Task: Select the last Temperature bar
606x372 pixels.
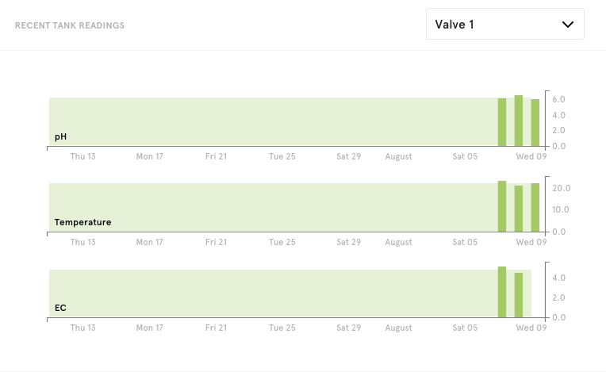Action: pos(535,208)
